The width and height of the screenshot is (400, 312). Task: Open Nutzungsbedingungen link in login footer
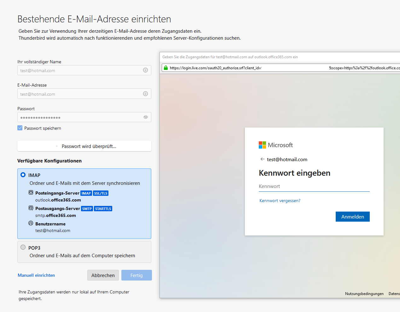pyautogui.click(x=364, y=294)
